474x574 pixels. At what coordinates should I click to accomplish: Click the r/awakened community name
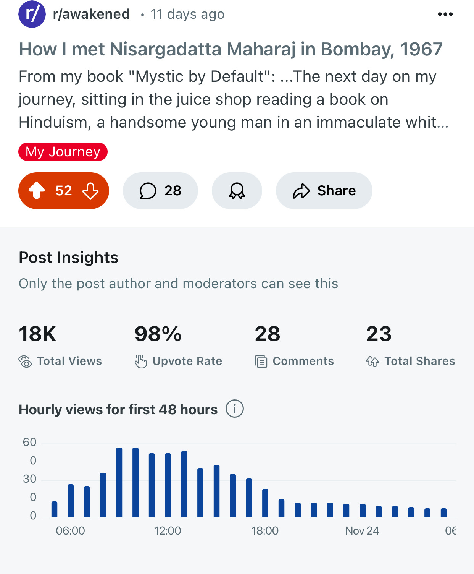click(x=91, y=14)
